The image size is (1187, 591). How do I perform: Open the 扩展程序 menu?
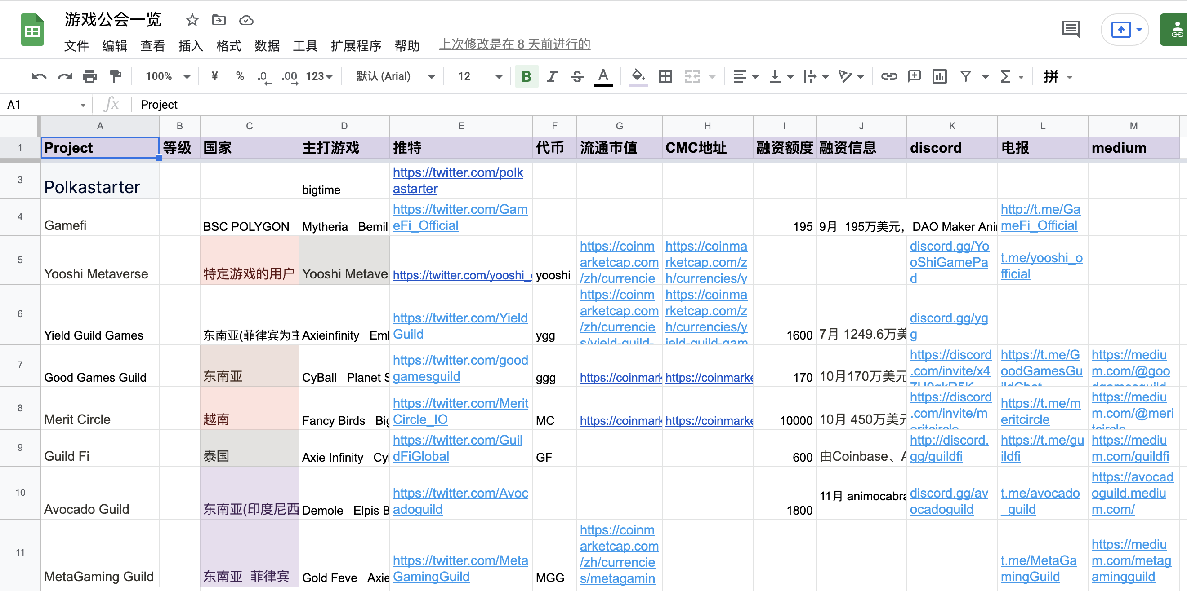click(356, 45)
